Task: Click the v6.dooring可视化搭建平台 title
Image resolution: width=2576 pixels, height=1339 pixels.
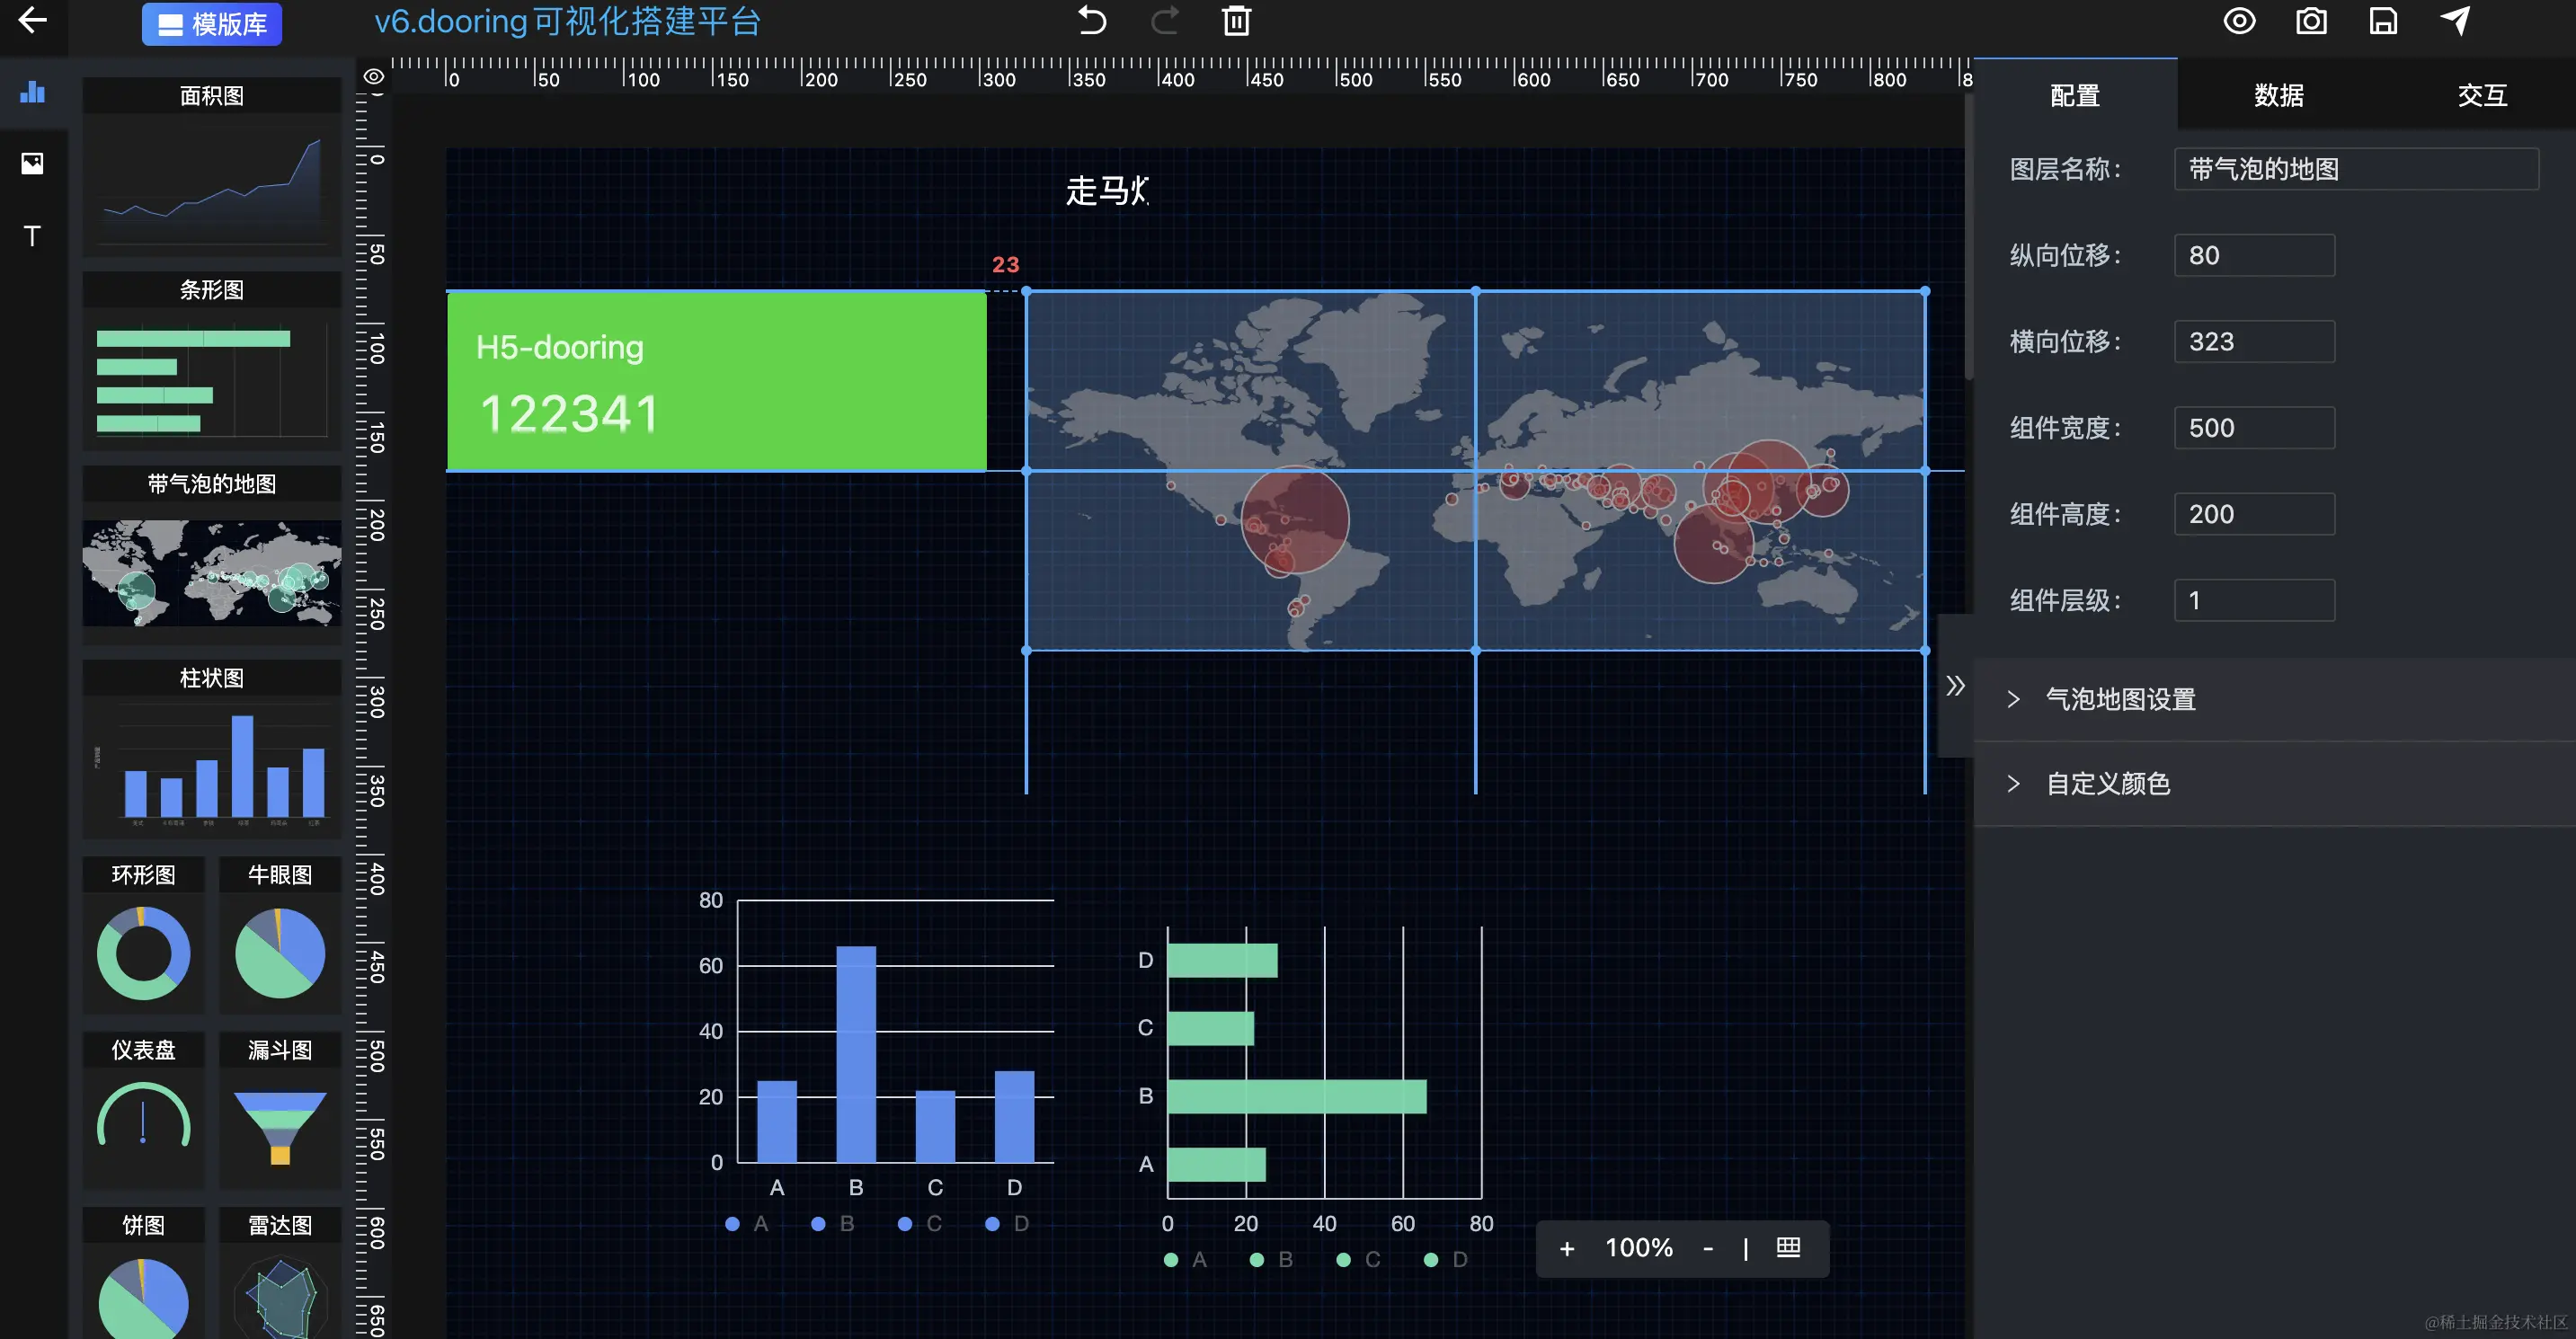Action: click(567, 21)
